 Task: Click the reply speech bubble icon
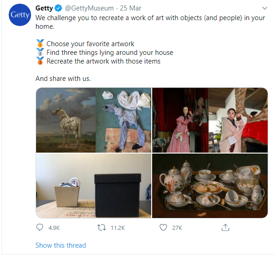pos(40,227)
